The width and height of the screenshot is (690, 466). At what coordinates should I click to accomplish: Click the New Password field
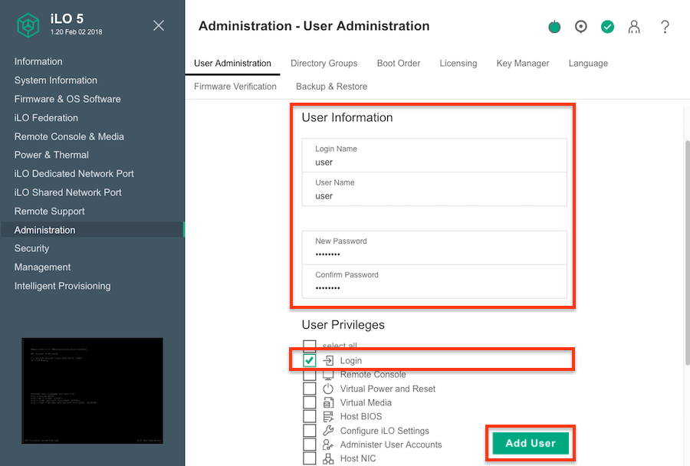435,248
